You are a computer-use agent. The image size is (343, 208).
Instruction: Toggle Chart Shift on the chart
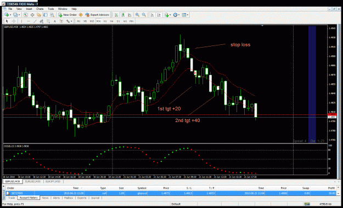point(159,15)
